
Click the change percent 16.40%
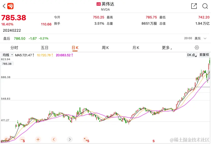pos(7,24)
